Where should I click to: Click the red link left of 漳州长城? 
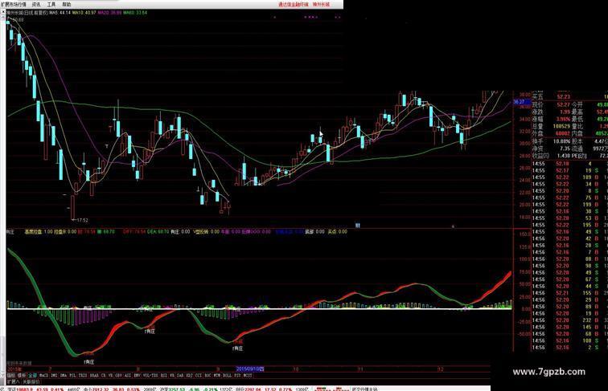(x=293, y=4)
